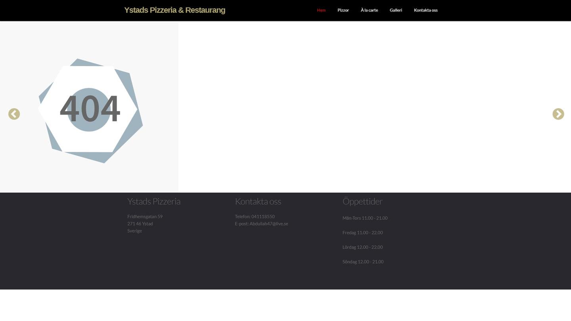The image size is (571, 321).
Task: Click the Mån-Tors 11.00 - 21.00 hours line
Action: click(365, 218)
